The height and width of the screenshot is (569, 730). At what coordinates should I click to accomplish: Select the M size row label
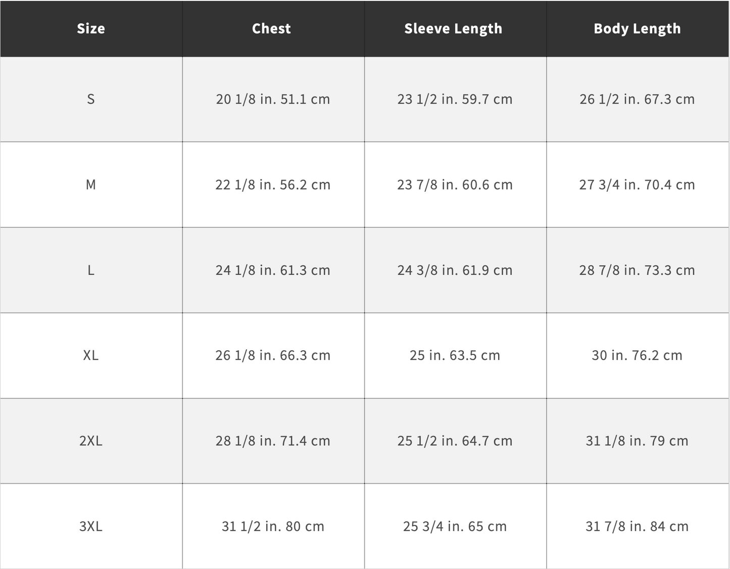point(91,184)
